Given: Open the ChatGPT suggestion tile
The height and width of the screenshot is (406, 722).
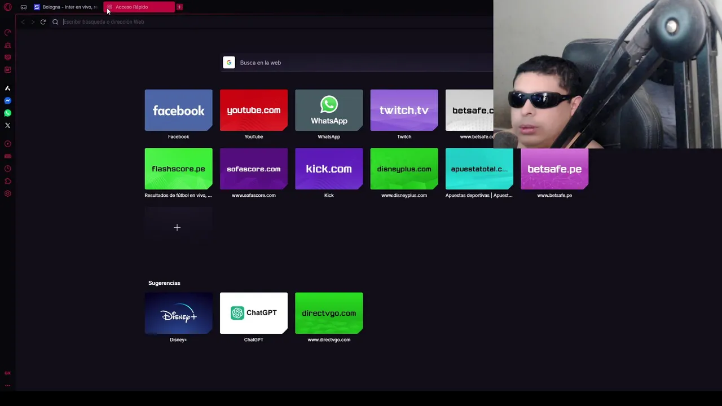Looking at the screenshot, I should [x=254, y=313].
